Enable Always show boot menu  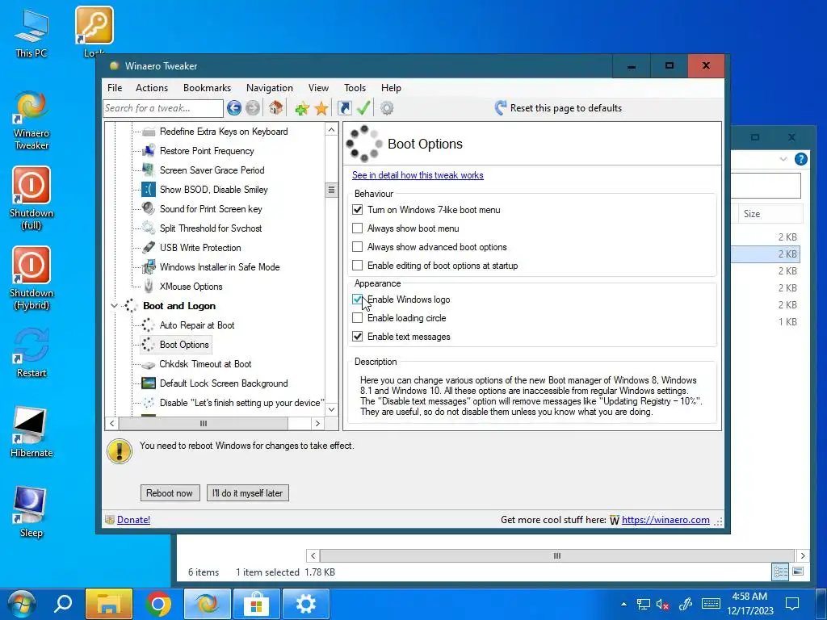(358, 228)
